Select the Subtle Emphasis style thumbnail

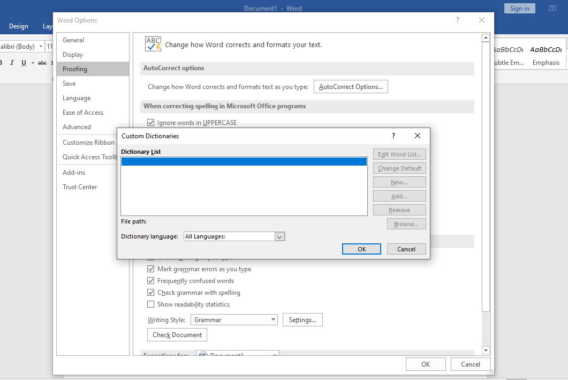[509, 55]
